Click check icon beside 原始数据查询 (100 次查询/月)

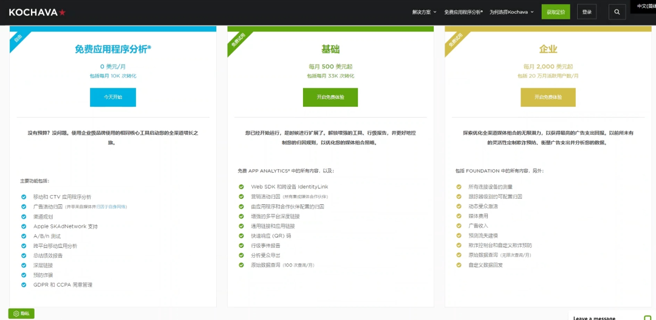point(241,265)
